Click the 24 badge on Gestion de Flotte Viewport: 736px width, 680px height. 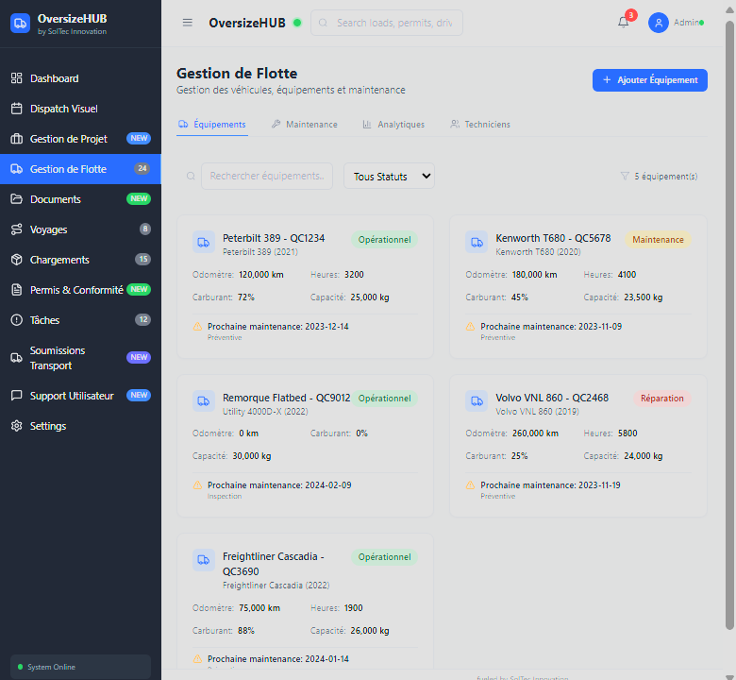pos(142,168)
